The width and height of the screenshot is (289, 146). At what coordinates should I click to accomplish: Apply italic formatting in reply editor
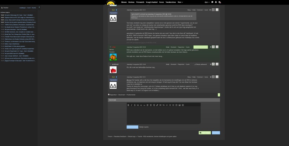(x=131, y=105)
